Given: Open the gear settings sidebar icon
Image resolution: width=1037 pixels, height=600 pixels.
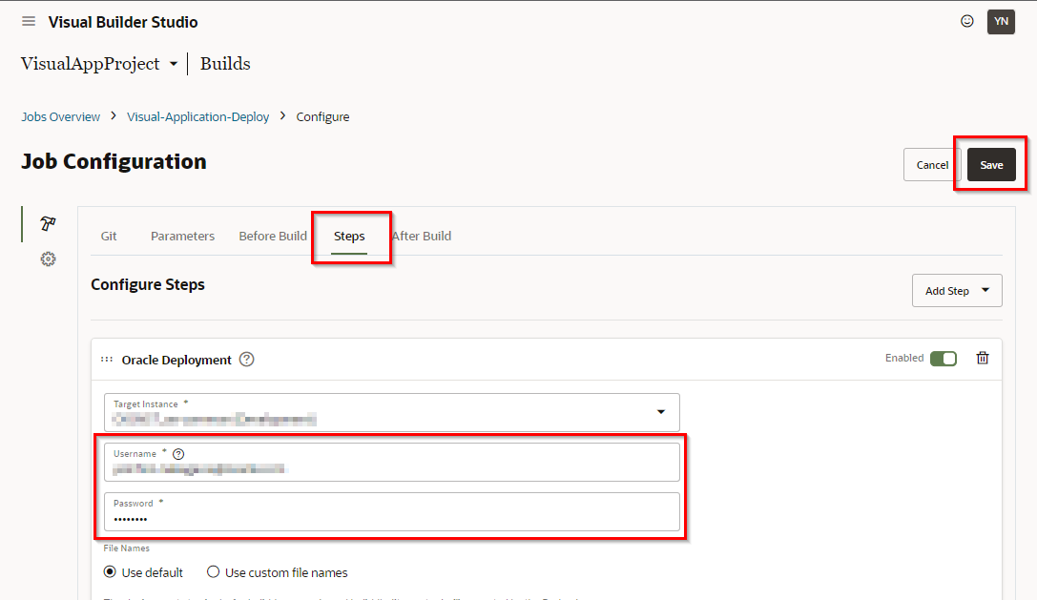Looking at the screenshot, I should [48, 259].
